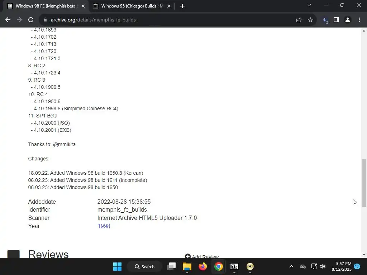
Task: Click '10. RC 4' heading text
Action: [38, 94]
